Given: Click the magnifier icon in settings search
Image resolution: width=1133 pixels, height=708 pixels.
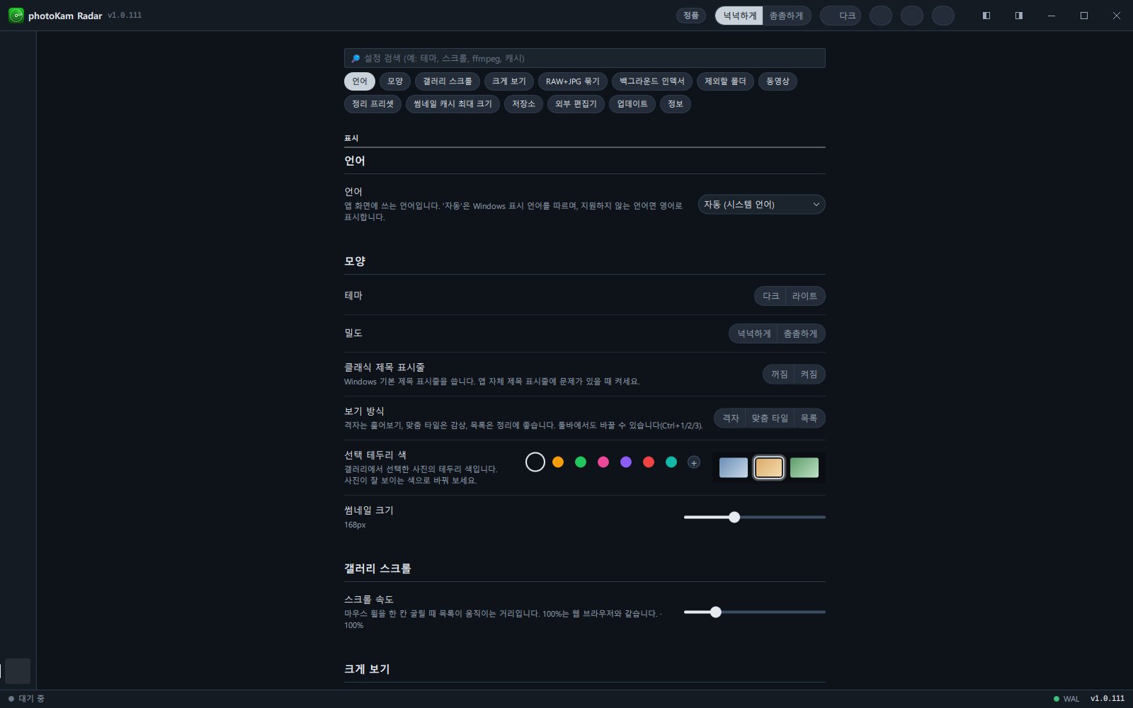Looking at the screenshot, I should click(x=355, y=59).
